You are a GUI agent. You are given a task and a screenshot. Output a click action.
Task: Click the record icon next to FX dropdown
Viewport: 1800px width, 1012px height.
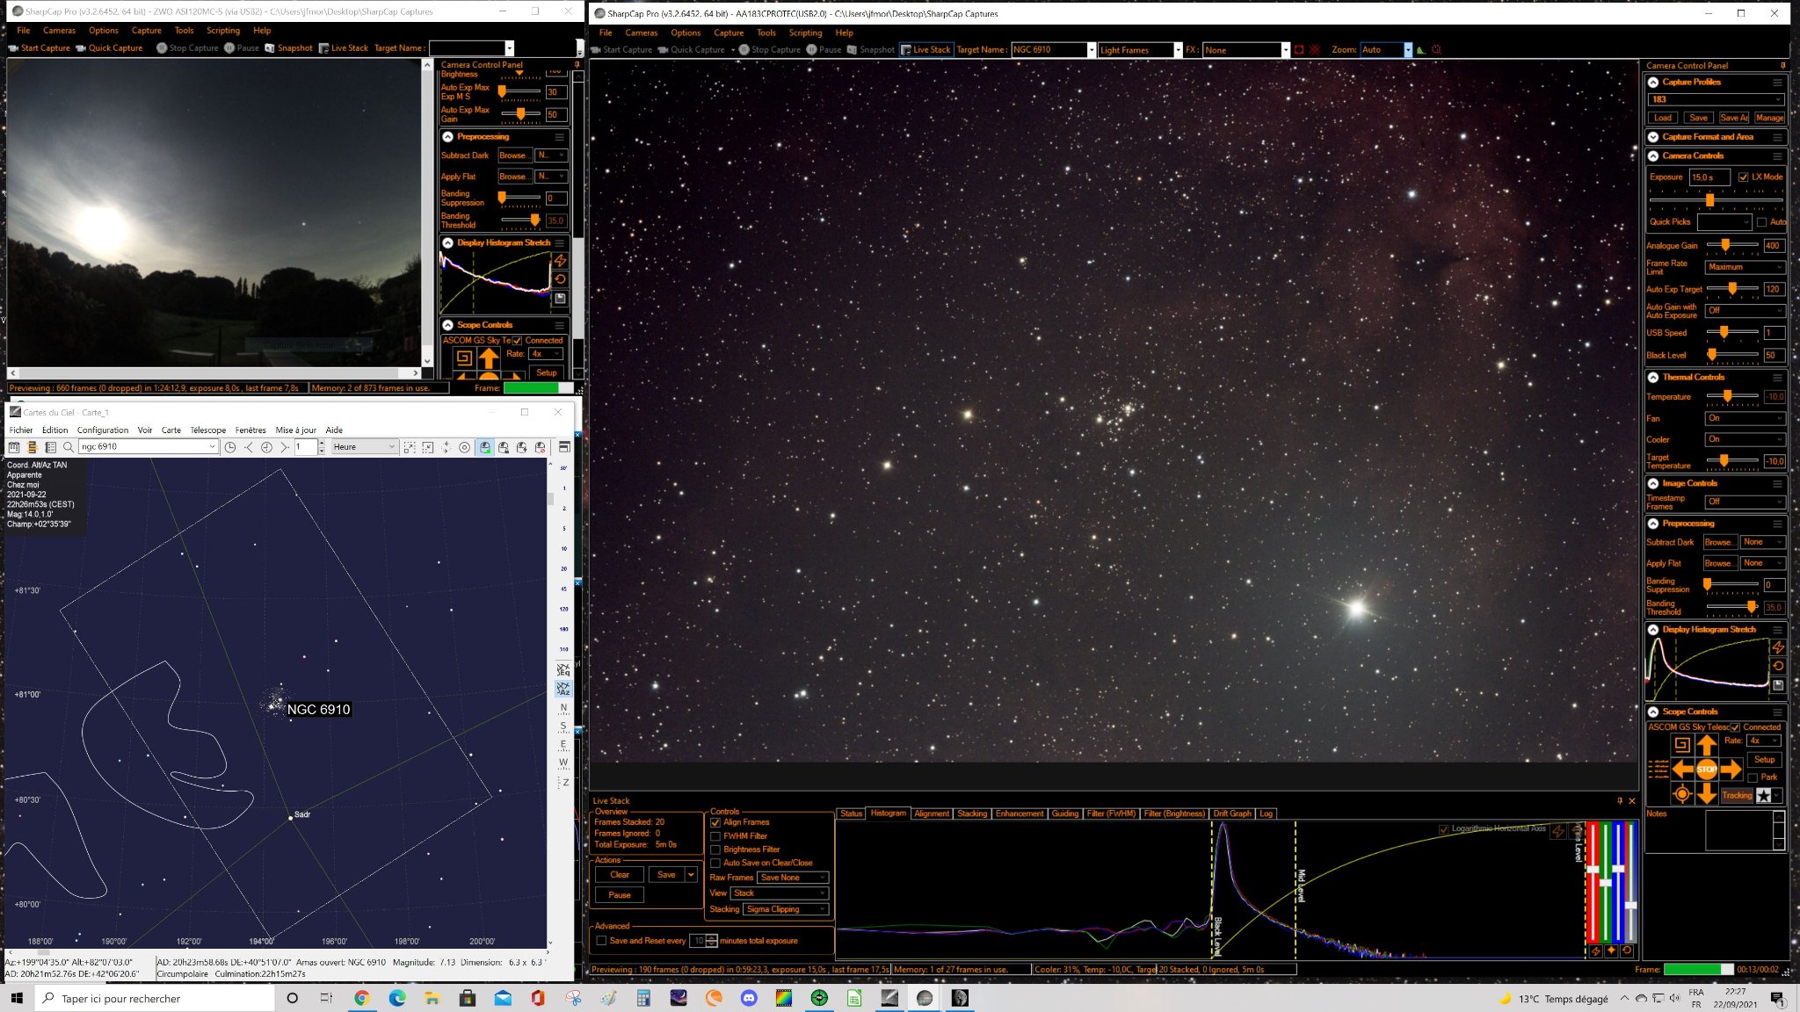(1299, 50)
